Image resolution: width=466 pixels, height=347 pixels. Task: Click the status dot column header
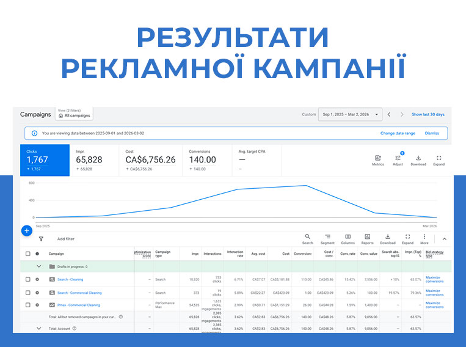pos(37,254)
